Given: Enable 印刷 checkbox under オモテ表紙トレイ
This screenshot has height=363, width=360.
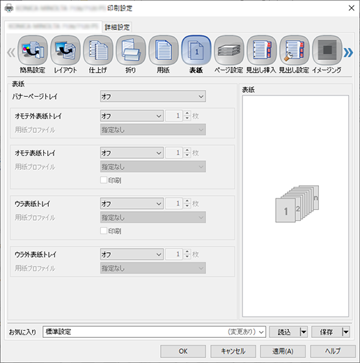Looking at the screenshot, I should [x=104, y=180].
